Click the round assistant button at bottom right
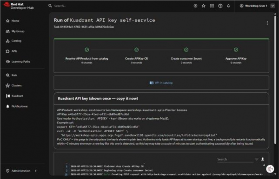 [x=270, y=169]
